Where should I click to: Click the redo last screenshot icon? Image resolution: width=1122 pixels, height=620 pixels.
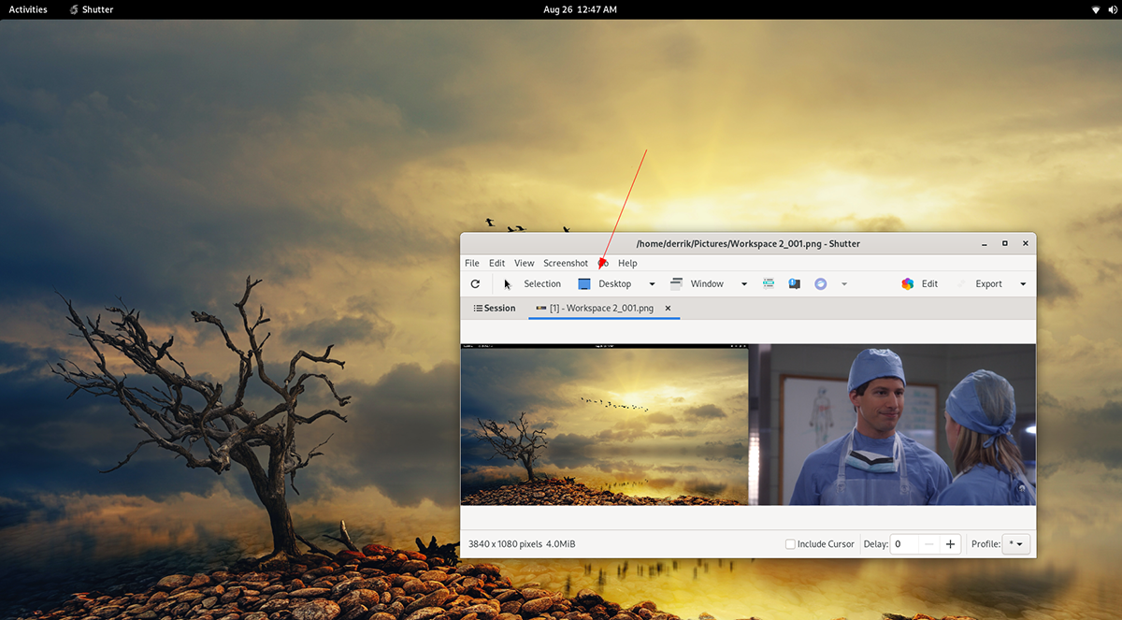pyautogui.click(x=475, y=283)
